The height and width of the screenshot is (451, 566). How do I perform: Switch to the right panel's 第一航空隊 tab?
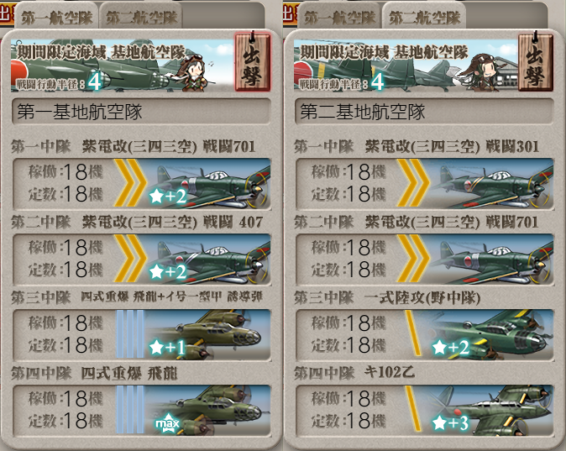(339, 17)
